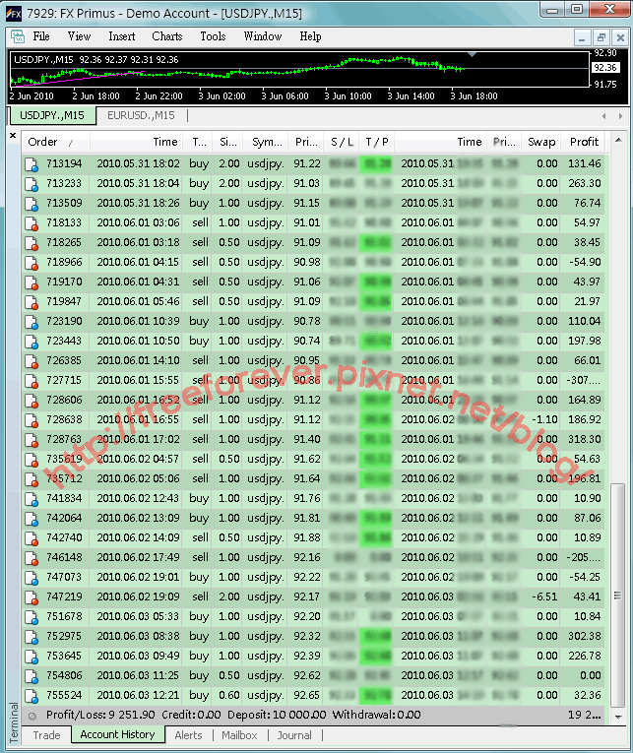Select order number 728638
Screen dimensions: 633x753
pyautogui.click(x=64, y=419)
